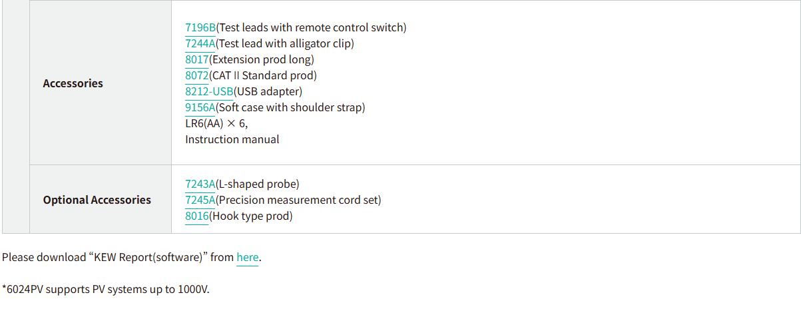
Task: Open the 7196B test leads link
Action: pos(200,27)
